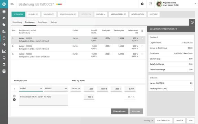Click the Speichern button
Screen dimensions: 198x124
(18, 14)
